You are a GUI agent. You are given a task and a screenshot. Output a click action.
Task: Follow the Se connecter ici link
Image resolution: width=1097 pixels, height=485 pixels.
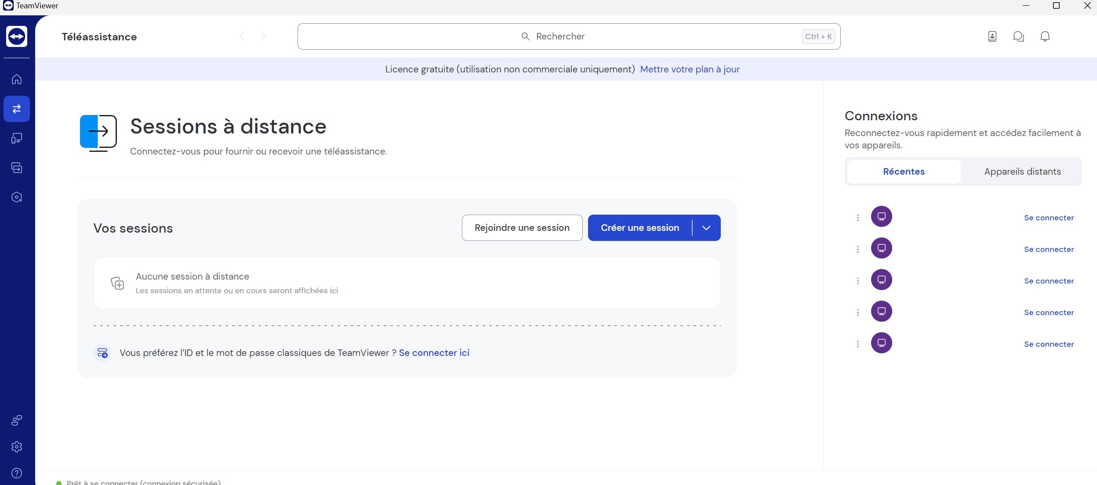[434, 353]
